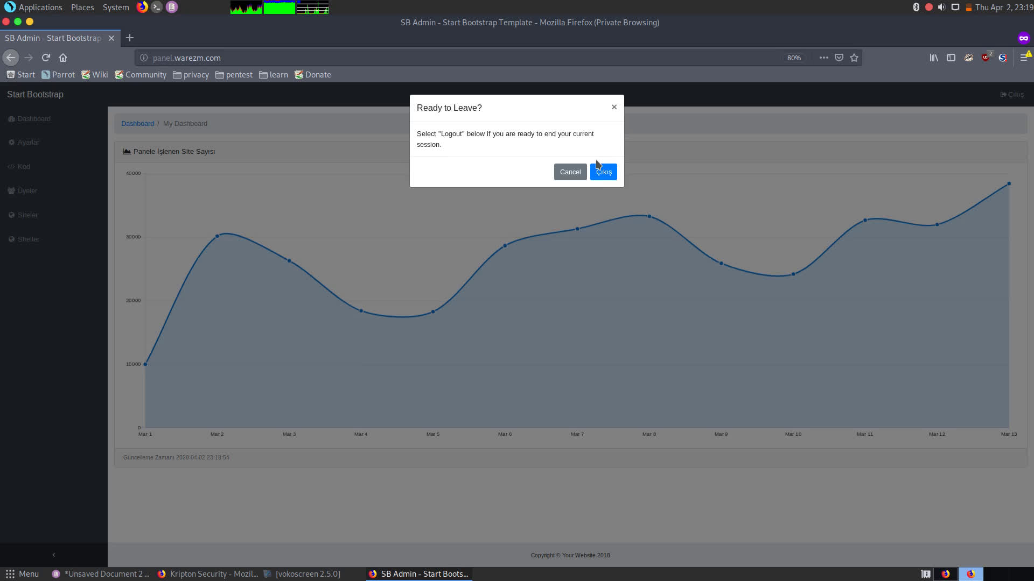The image size is (1034, 581).
Task: Click the Firefox reload page icon
Action: (x=46, y=58)
